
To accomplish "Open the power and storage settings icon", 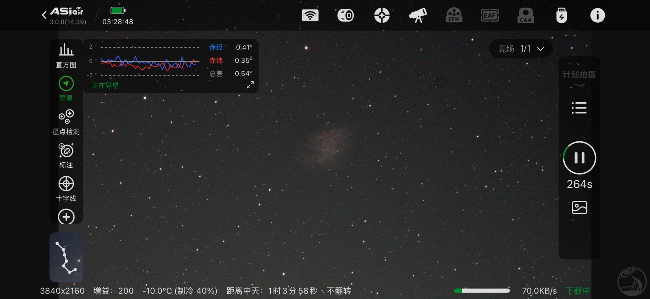I will click(x=562, y=16).
